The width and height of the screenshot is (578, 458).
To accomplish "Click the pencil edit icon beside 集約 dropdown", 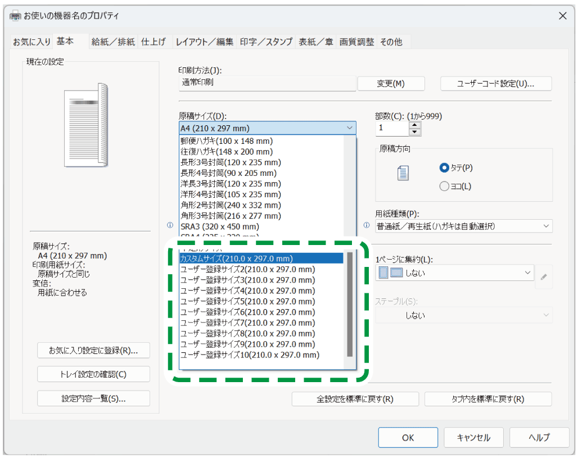I will 543,277.
